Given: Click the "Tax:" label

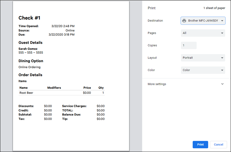Looking at the screenshot, I should click(22, 119).
